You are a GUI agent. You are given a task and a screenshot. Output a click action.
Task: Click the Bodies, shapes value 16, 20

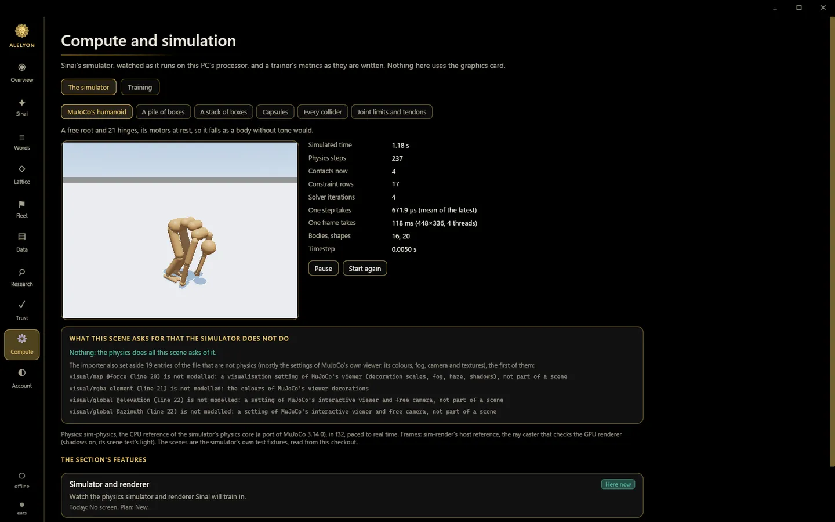[x=401, y=236]
